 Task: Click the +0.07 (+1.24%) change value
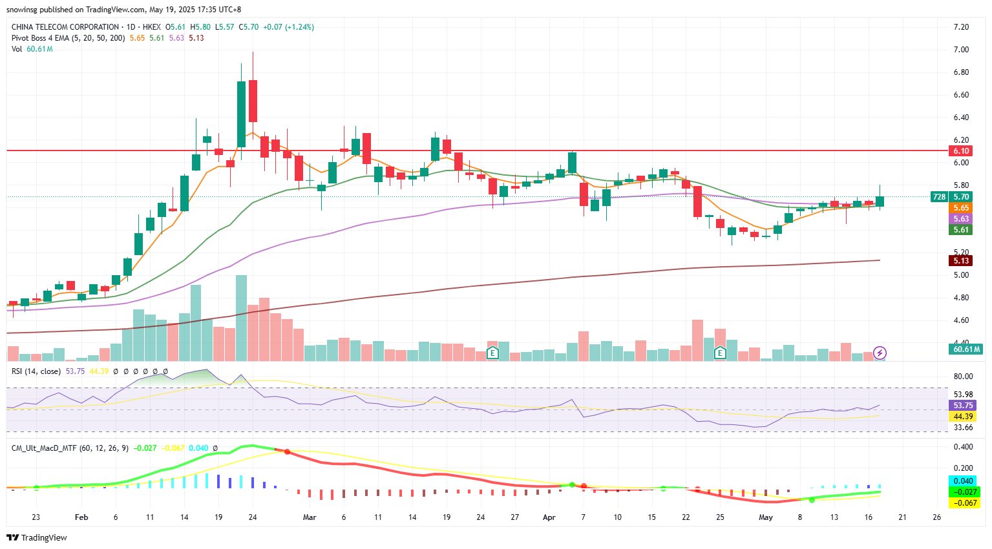coord(288,27)
